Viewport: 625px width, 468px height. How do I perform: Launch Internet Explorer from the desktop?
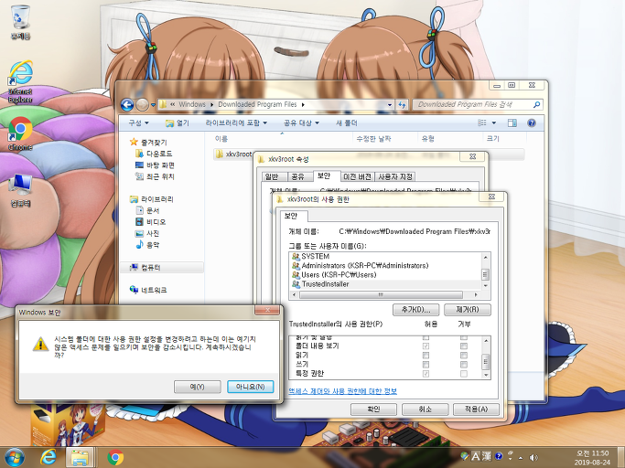click(20, 81)
